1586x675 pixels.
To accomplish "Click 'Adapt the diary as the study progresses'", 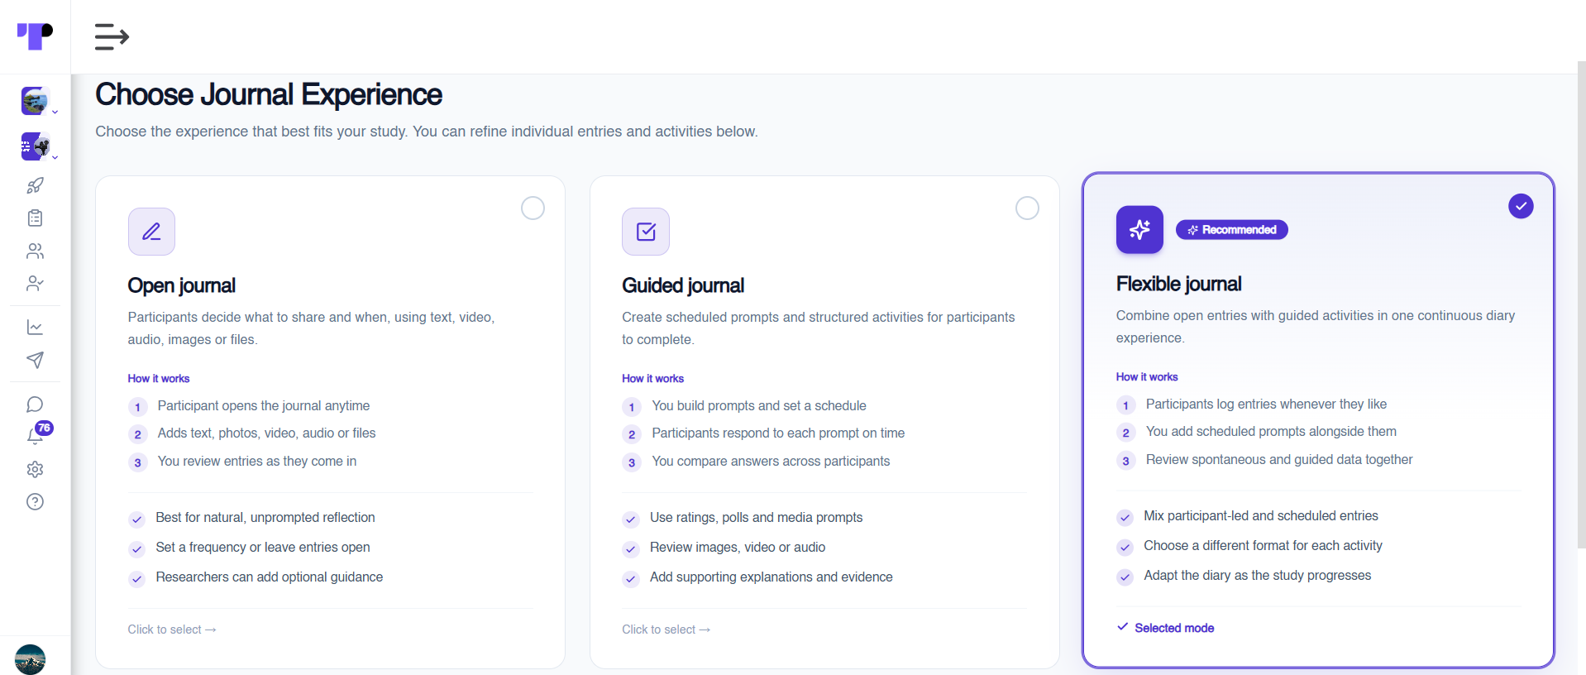I will click(1257, 575).
